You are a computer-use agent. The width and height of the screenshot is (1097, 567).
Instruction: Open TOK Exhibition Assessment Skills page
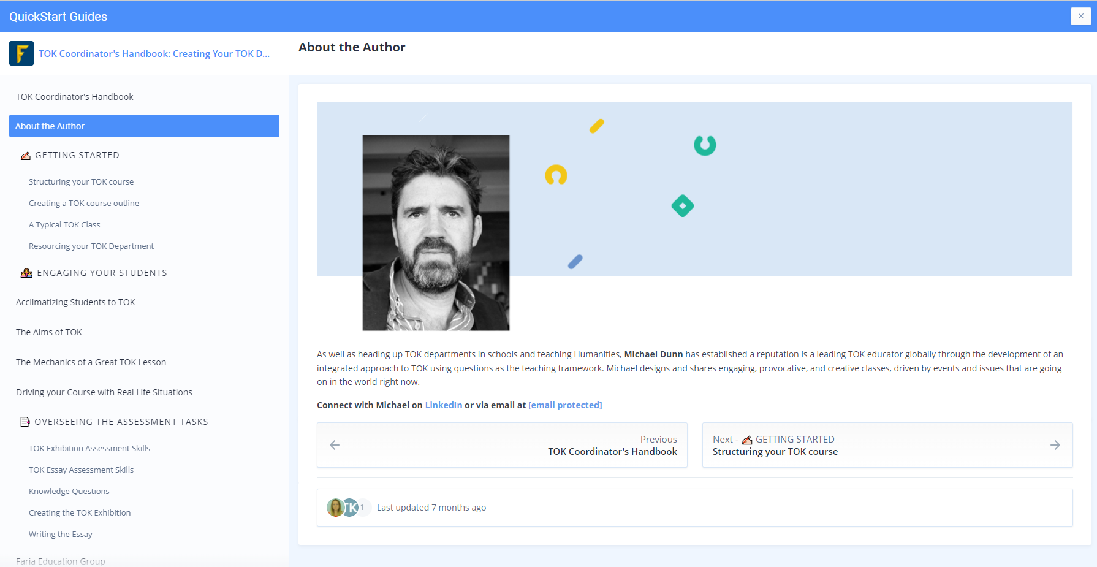(x=89, y=448)
